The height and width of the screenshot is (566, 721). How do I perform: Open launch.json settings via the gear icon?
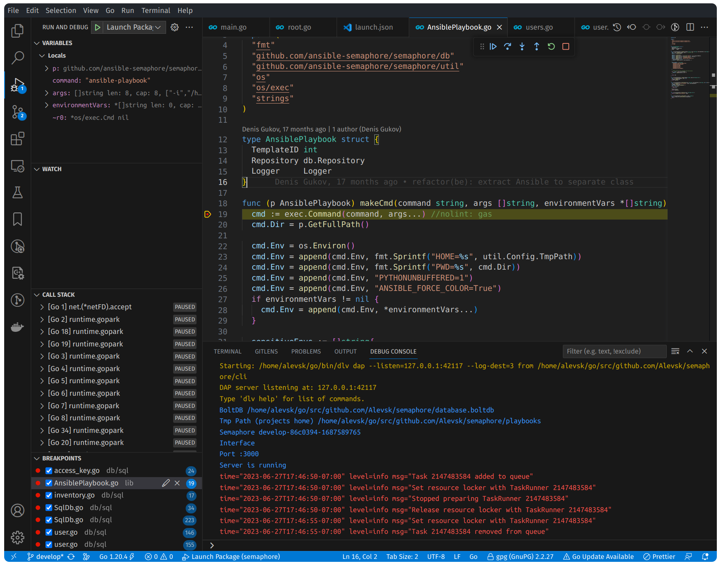click(x=174, y=27)
